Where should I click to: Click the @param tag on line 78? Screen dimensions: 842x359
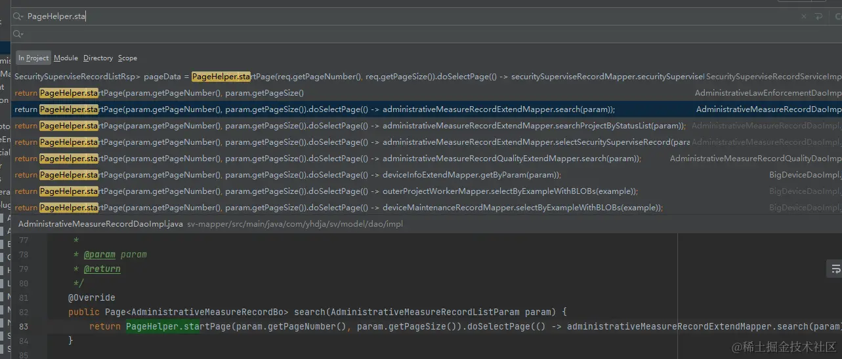(100, 254)
